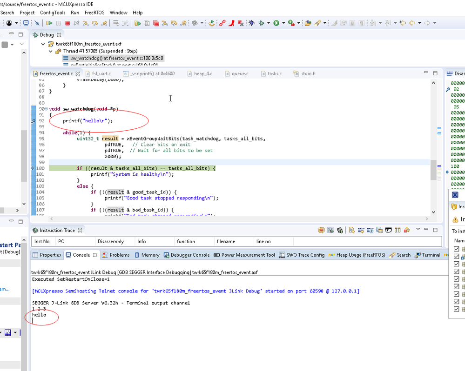Open the FreeRTOS menu
The height and width of the screenshot is (371, 465).
click(x=94, y=13)
